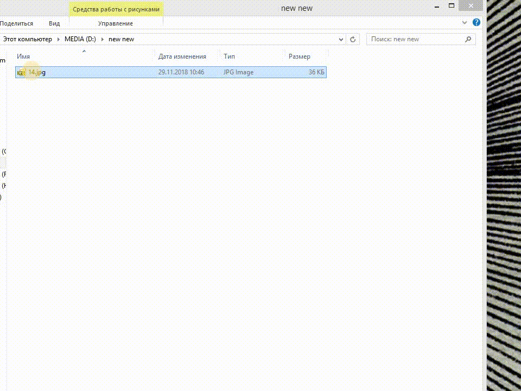Click the blue help question mark icon
Image resolution: width=521 pixels, height=391 pixels.
point(476,22)
